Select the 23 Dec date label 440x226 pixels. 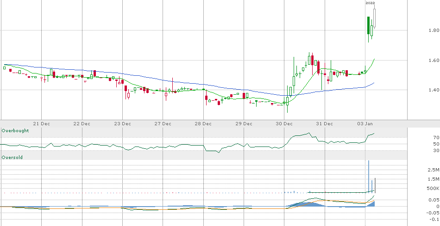tap(123, 123)
